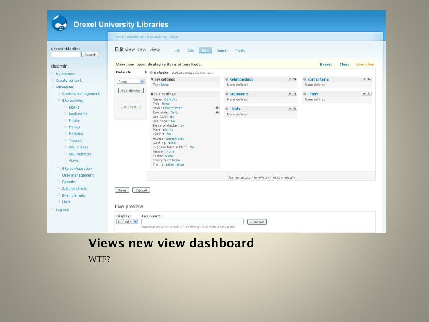Clone the view
This screenshot has width=429, height=322.
344,65
